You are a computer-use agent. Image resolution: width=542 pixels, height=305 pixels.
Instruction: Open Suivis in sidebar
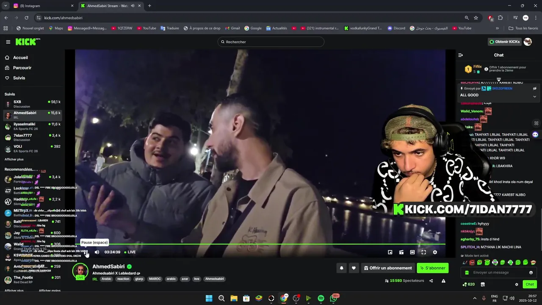coord(15,78)
